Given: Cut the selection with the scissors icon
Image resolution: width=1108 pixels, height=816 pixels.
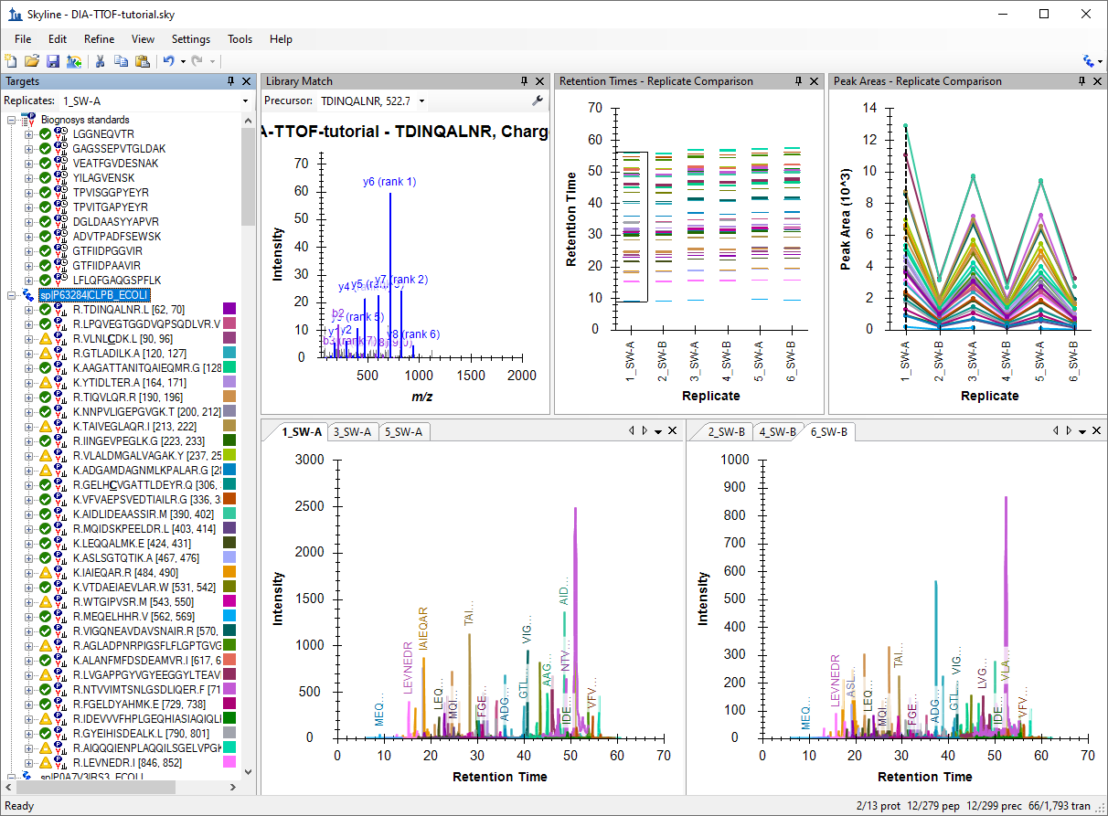Looking at the screenshot, I should click(100, 61).
